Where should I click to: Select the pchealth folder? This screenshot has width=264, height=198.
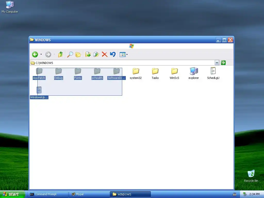point(97,73)
